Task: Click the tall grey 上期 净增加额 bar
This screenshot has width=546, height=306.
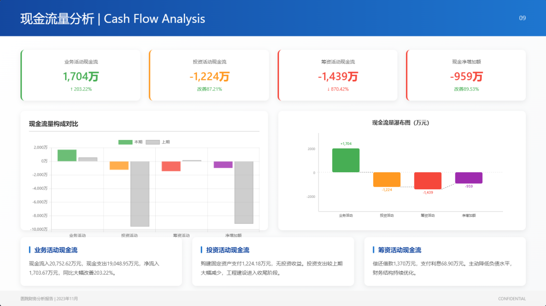Action: [244, 192]
